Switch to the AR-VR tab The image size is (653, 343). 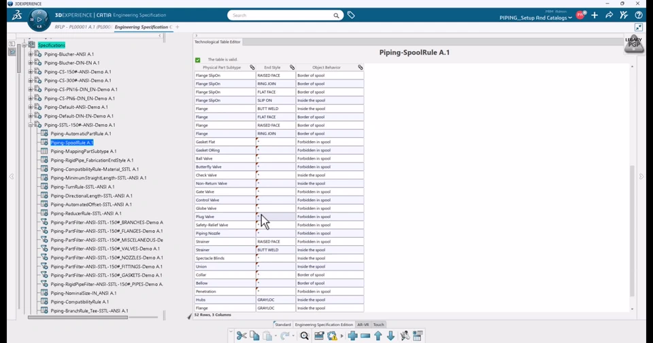[x=363, y=325]
